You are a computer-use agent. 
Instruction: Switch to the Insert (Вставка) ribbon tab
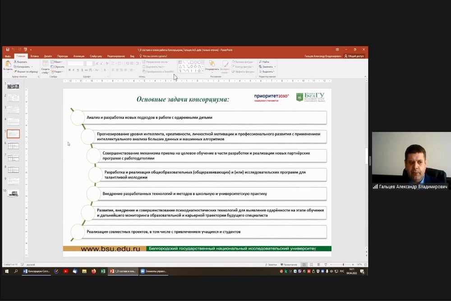coord(34,56)
